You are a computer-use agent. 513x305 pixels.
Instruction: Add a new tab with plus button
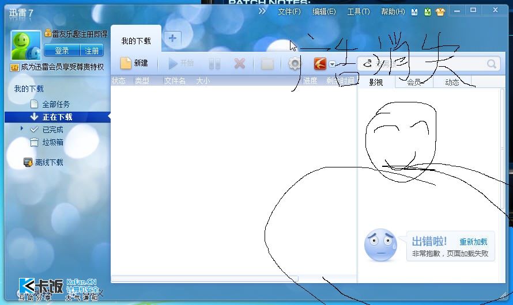tap(172, 38)
